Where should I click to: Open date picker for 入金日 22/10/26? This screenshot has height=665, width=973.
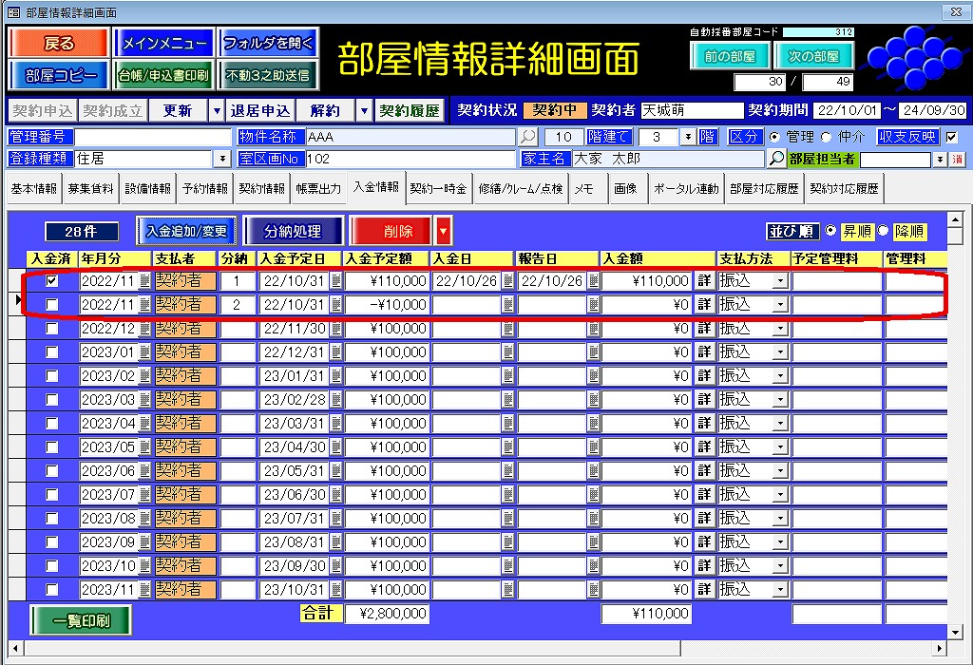[x=507, y=281]
